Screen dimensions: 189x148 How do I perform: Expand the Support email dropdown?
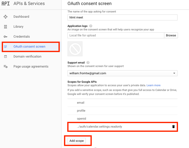[122, 73]
